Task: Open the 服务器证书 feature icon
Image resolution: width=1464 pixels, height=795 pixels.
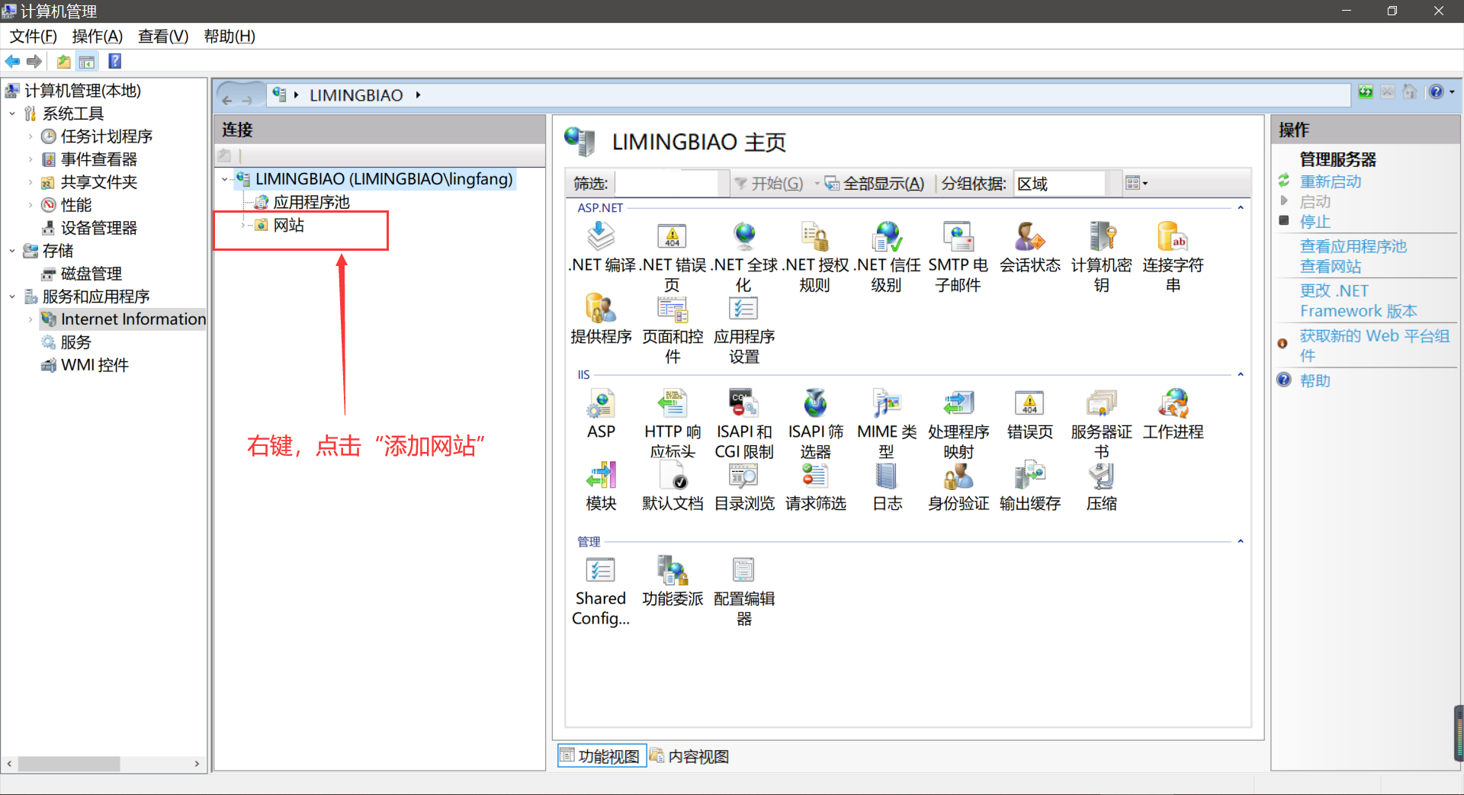Action: tap(1101, 404)
